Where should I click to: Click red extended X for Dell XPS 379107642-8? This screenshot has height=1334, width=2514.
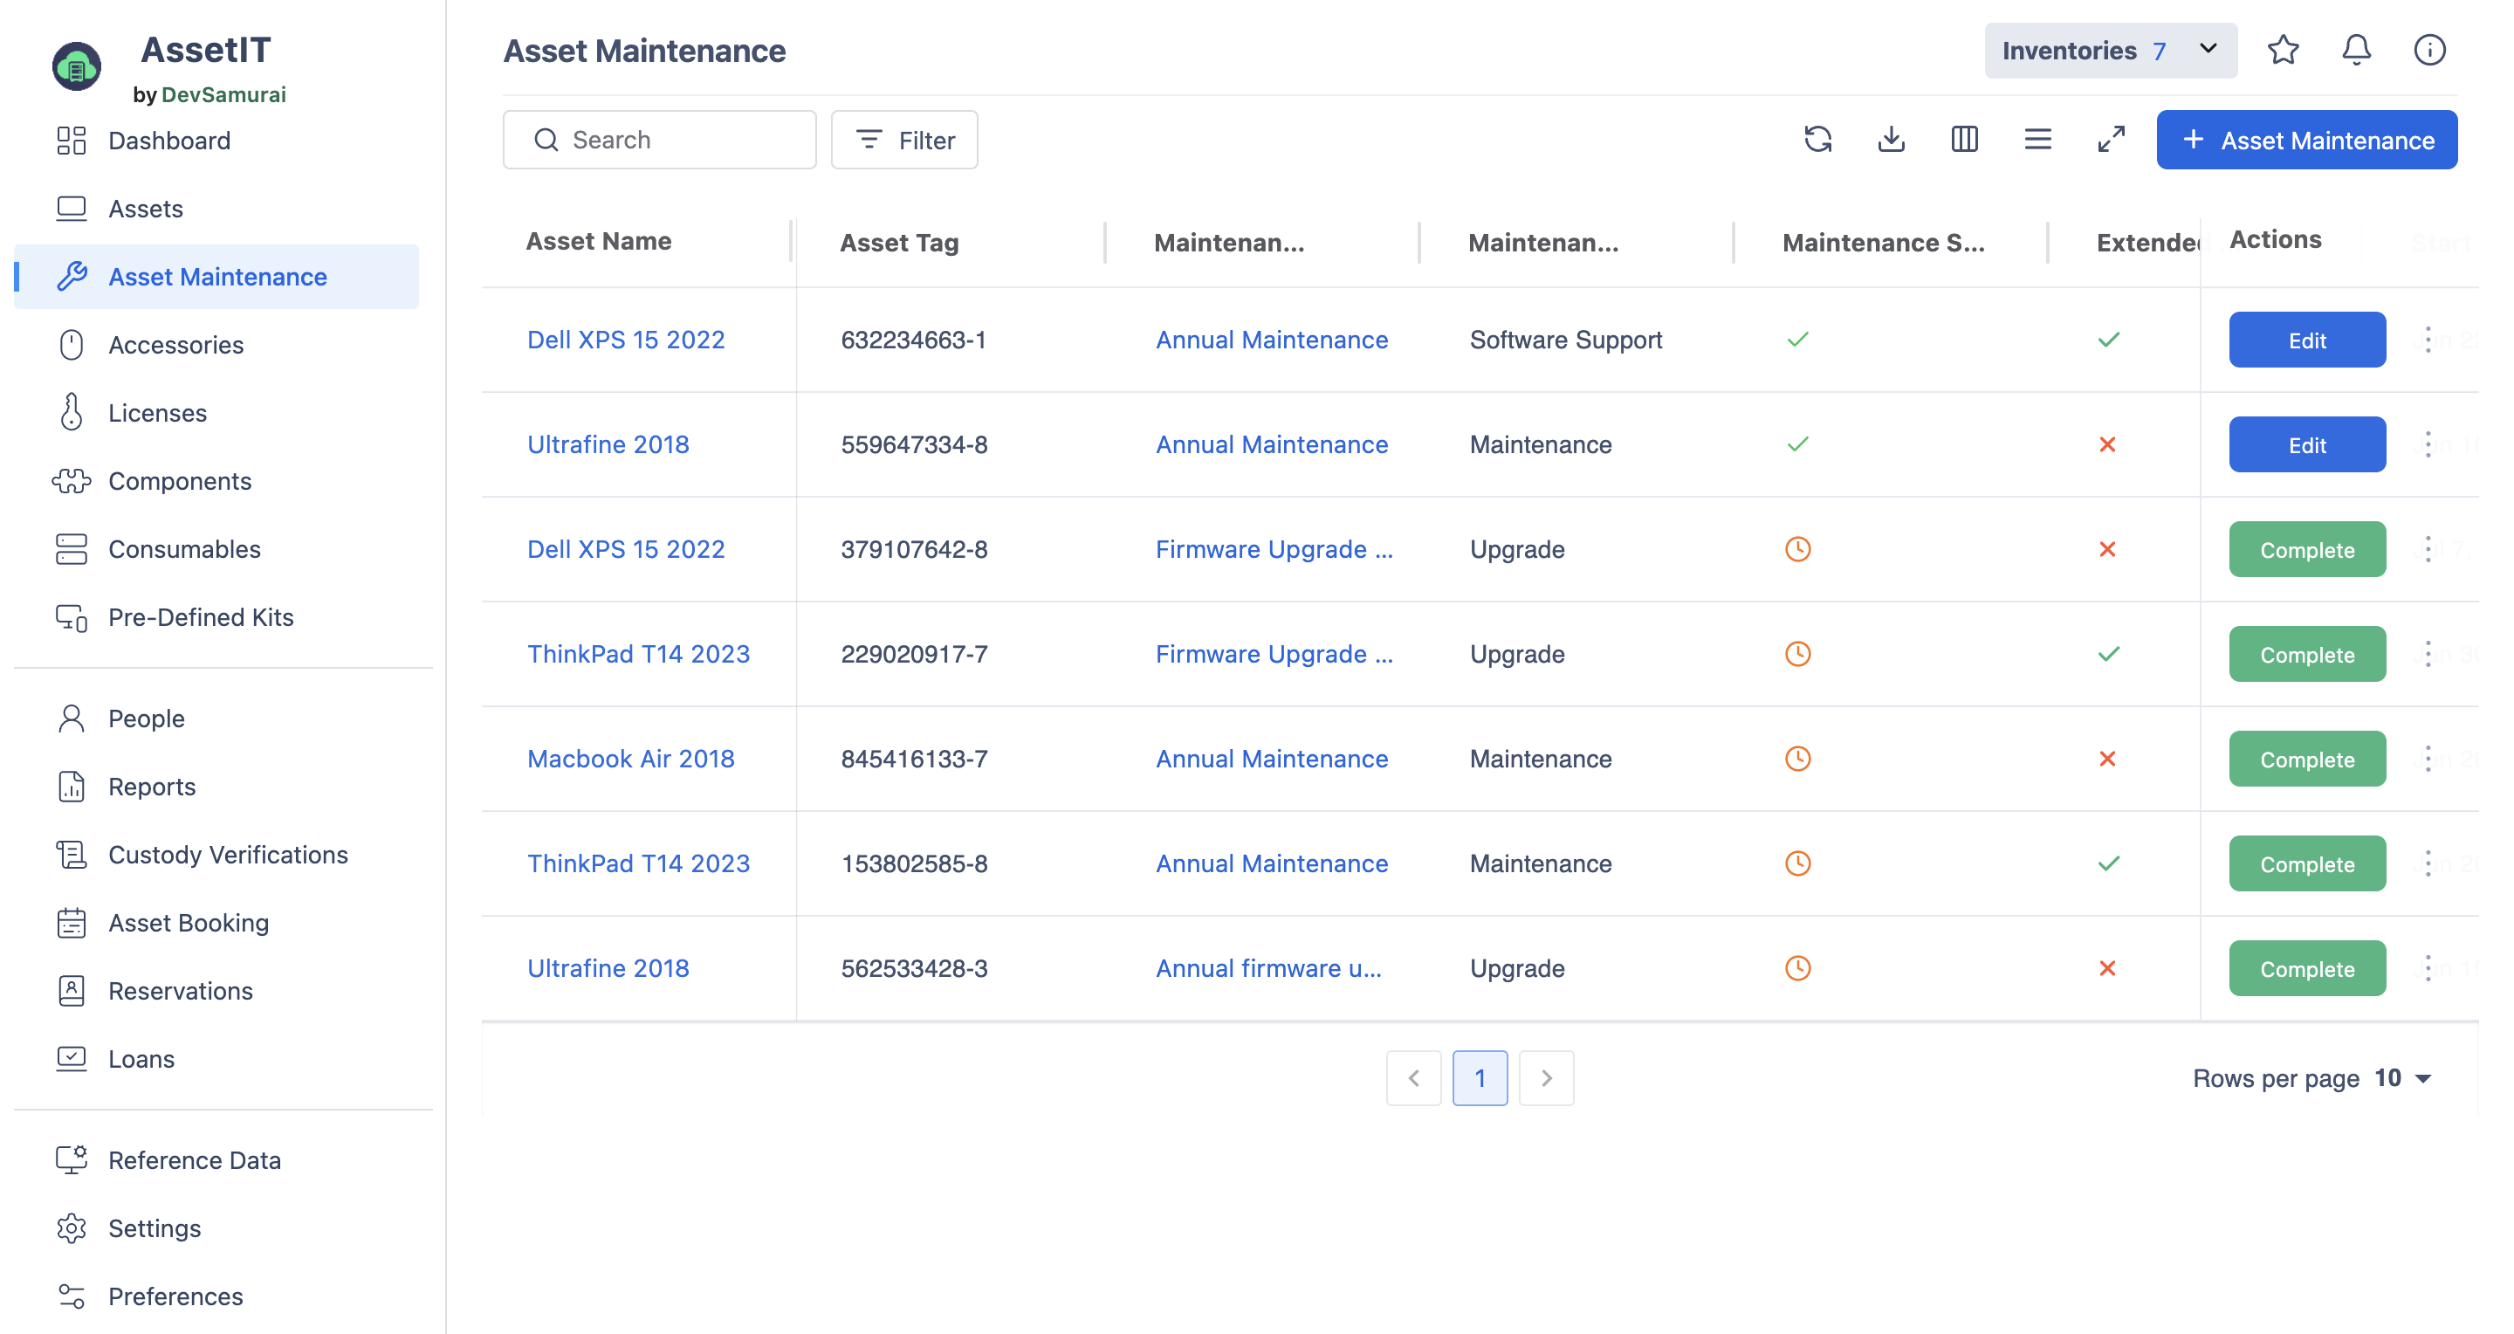tap(2107, 549)
